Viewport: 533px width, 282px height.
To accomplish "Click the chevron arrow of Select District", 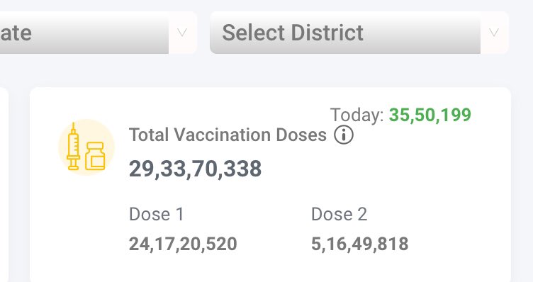I will [493, 33].
